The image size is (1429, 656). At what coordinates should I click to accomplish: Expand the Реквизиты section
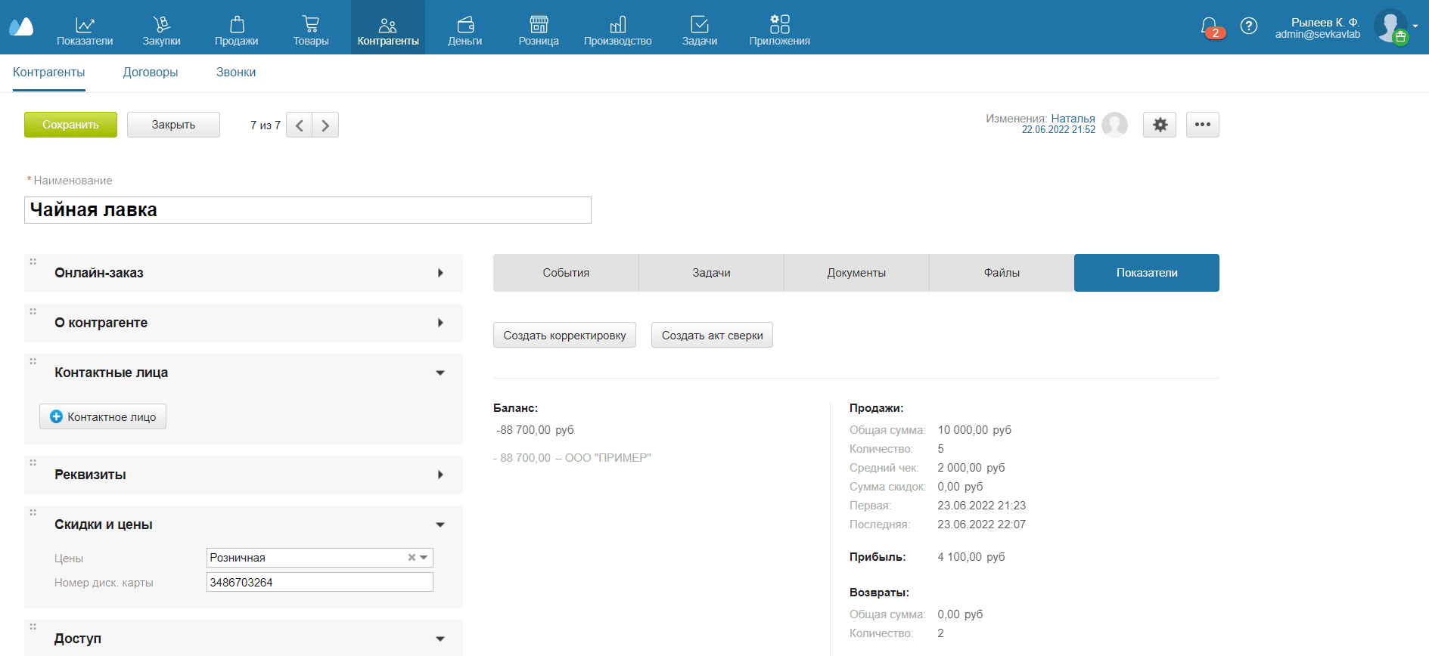(x=440, y=475)
